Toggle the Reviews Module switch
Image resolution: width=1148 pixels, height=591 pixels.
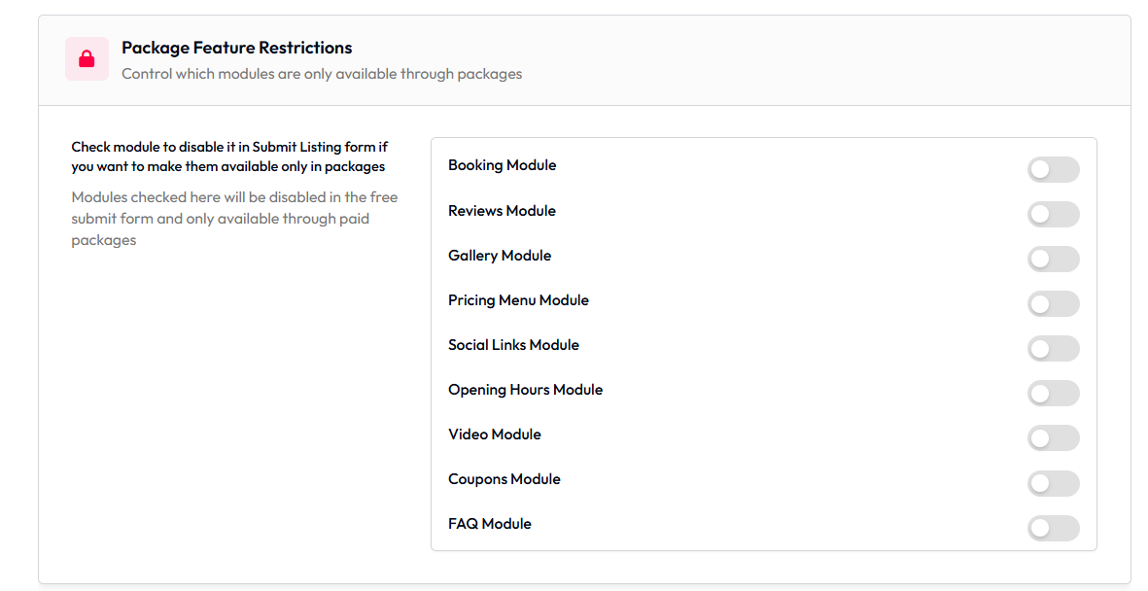[x=1053, y=215]
